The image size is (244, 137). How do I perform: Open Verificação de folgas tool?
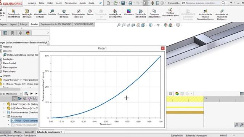tap(27, 13)
